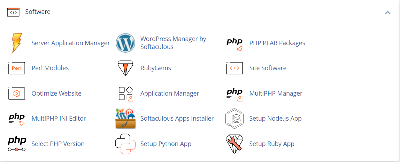Screen dimensions: 400x162
Task: Click the Setup Python App link
Action: click(x=166, y=144)
